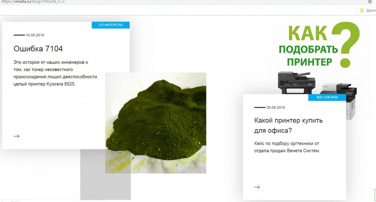
Task: Click the green arrow under Какой принтер купить
Action: point(257,187)
